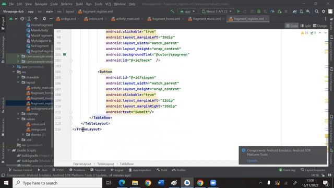Open File Explorer from taskbar
The height and width of the screenshot is (188, 334).
tap(135, 183)
